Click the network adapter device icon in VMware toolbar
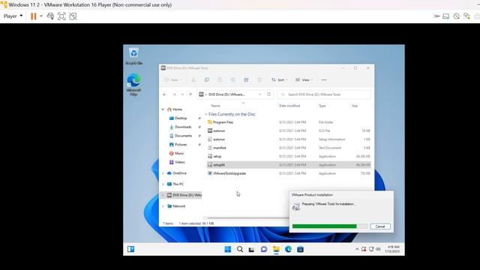Screen dimensions: 480x270 click(466, 16)
